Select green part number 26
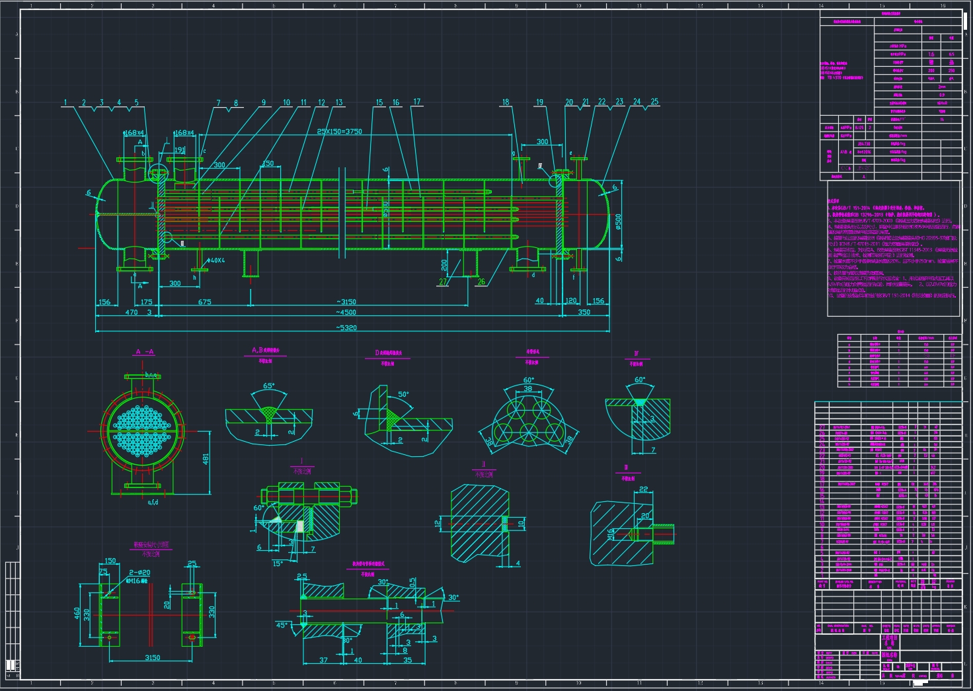The height and width of the screenshot is (691, 973). coord(481,282)
